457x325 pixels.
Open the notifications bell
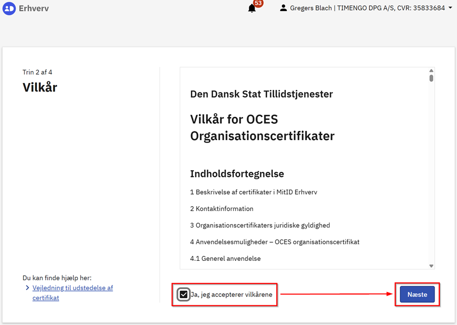tap(252, 9)
